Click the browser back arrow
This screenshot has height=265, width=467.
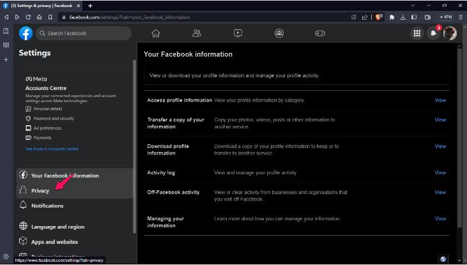[x=6, y=17]
